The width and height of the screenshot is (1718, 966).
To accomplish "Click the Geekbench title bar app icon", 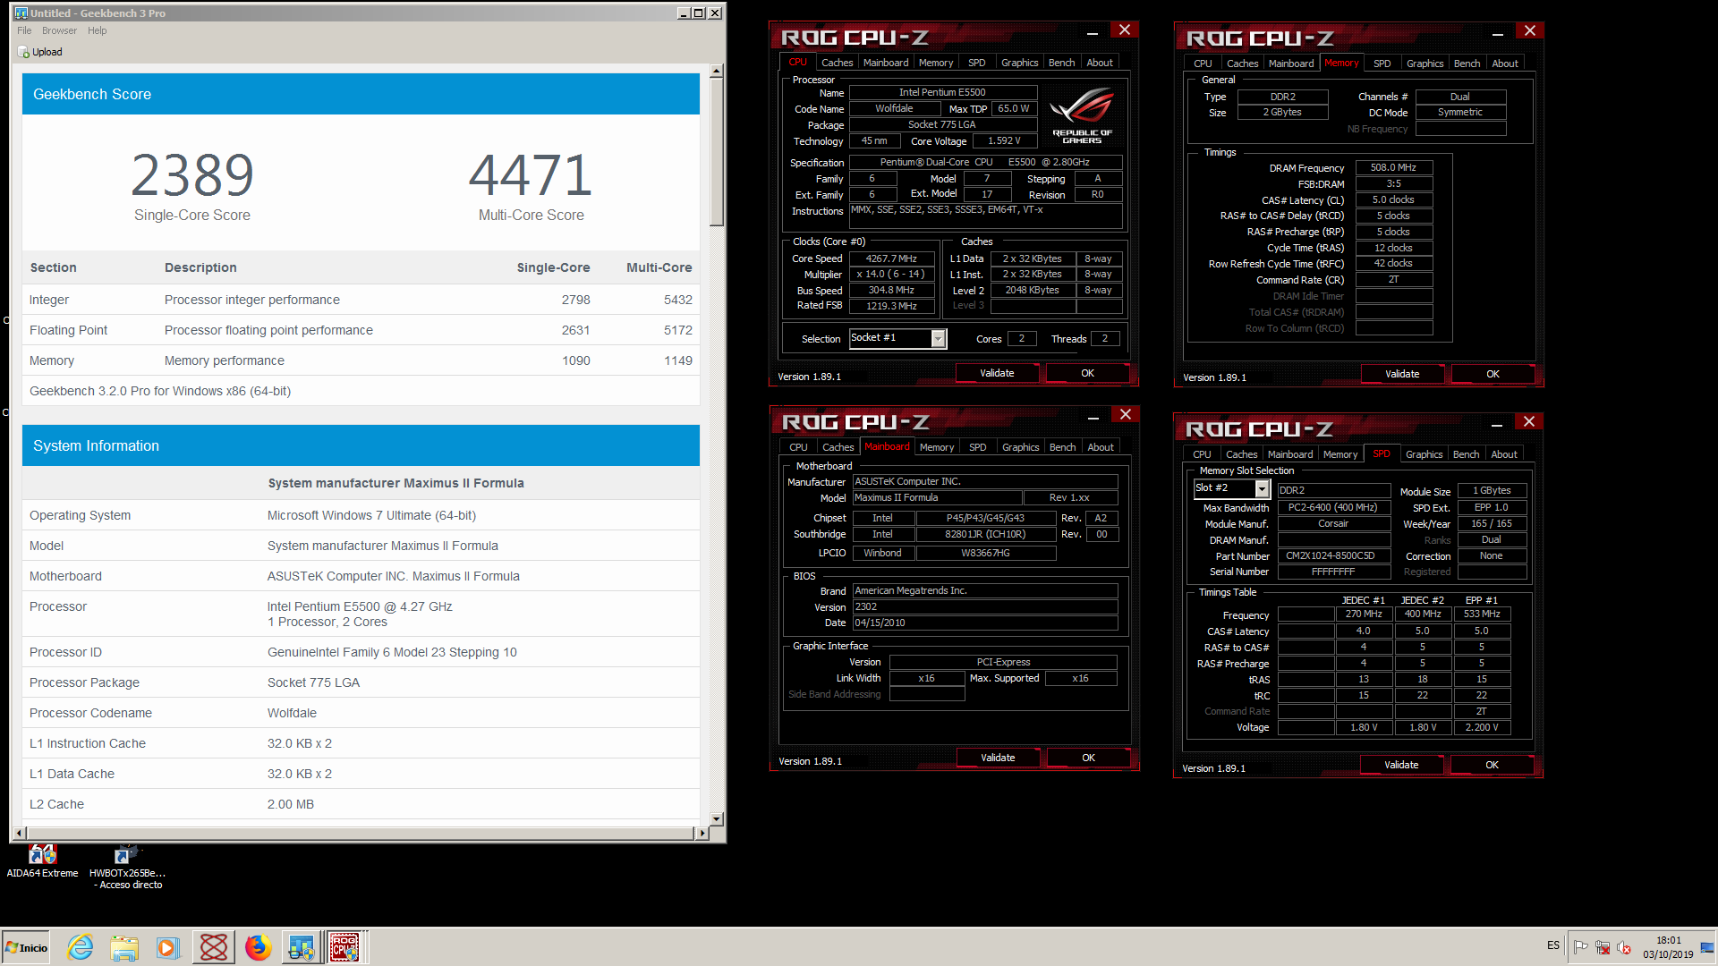I will point(21,13).
